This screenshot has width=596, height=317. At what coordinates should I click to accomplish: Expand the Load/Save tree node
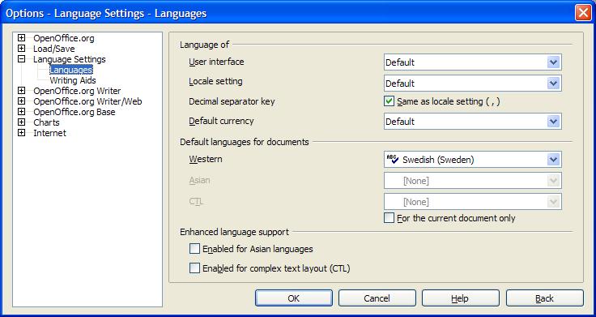click(x=21, y=49)
